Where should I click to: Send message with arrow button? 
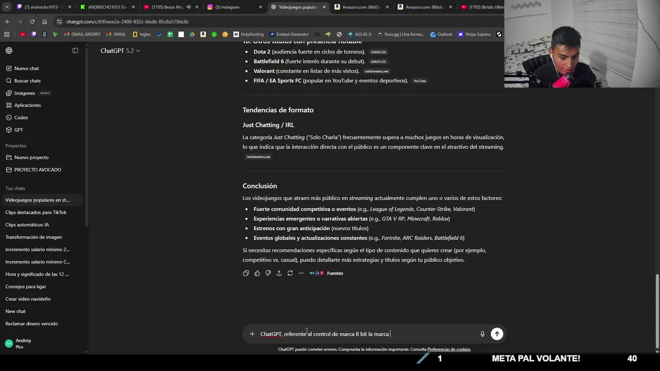497,334
